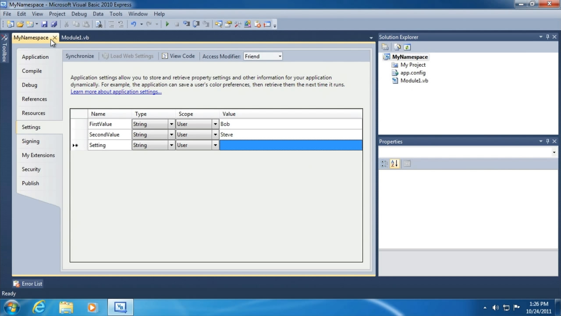The height and width of the screenshot is (316, 561).
Task: Open Internet Explorer from the taskbar
Action: (39, 307)
